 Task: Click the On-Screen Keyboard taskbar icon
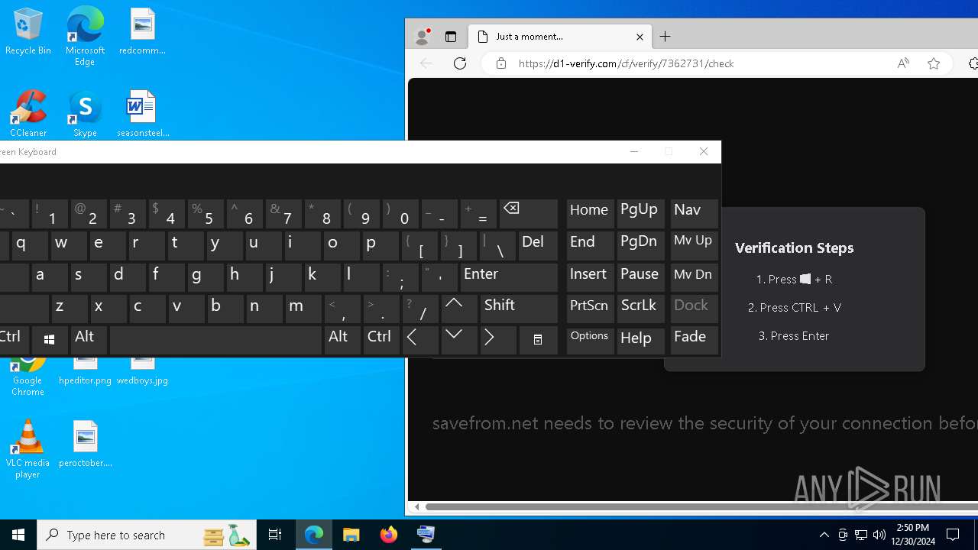[x=426, y=535]
